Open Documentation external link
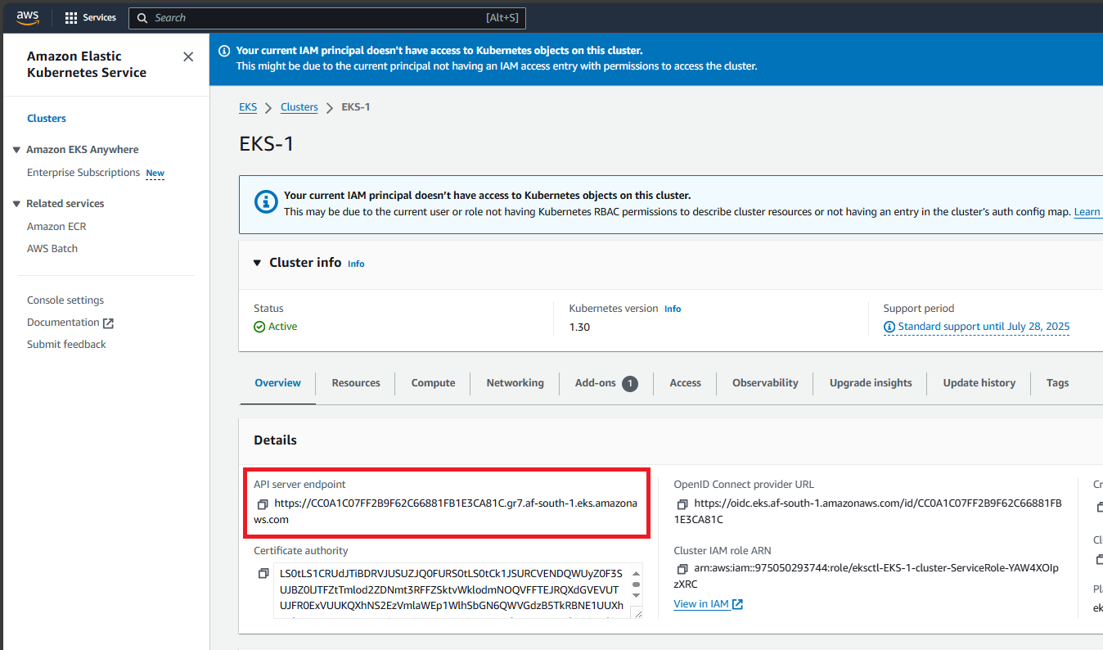 [x=70, y=323]
